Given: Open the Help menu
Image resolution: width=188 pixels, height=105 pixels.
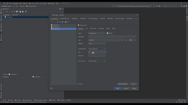Looking at the screenshot, I should point(57,3).
